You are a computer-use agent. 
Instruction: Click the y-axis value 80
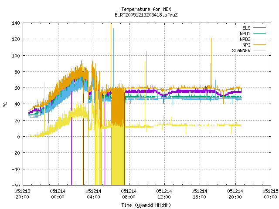pos(17,72)
